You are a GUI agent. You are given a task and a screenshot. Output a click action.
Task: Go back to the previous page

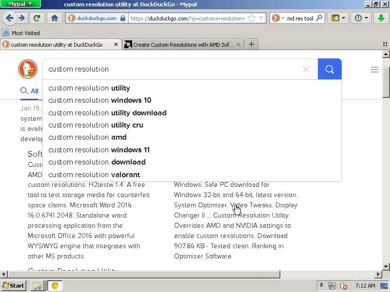point(10,18)
